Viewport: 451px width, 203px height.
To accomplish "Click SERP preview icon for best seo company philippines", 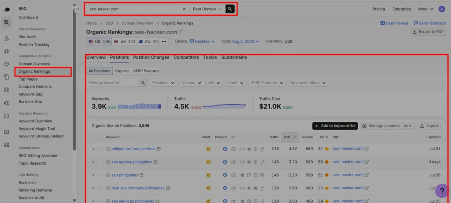I will point(168,188).
